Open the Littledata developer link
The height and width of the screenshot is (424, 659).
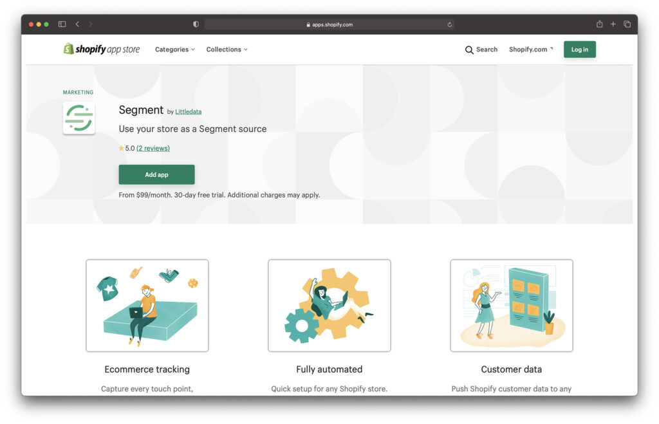click(188, 111)
